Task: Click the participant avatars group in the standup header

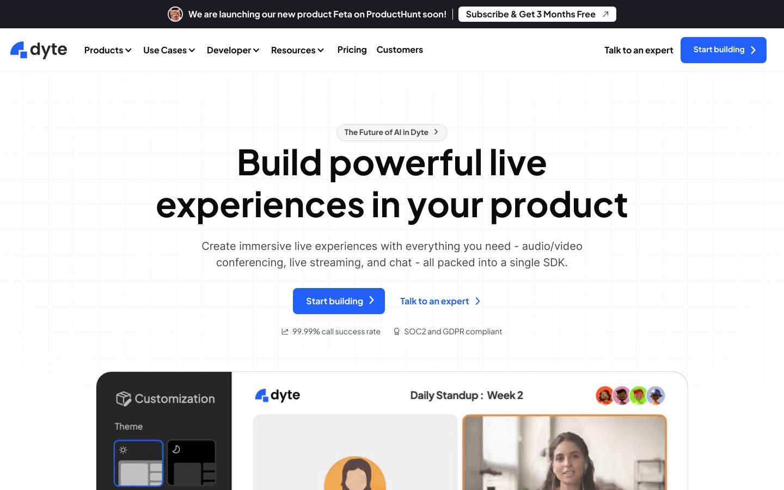Action: [630, 395]
